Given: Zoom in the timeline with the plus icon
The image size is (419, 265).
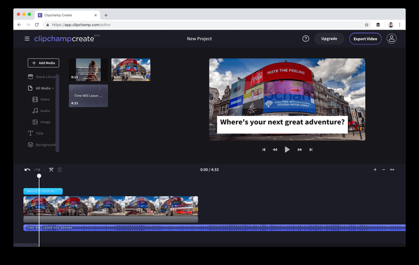Looking at the screenshot, I should click(375, 169).
